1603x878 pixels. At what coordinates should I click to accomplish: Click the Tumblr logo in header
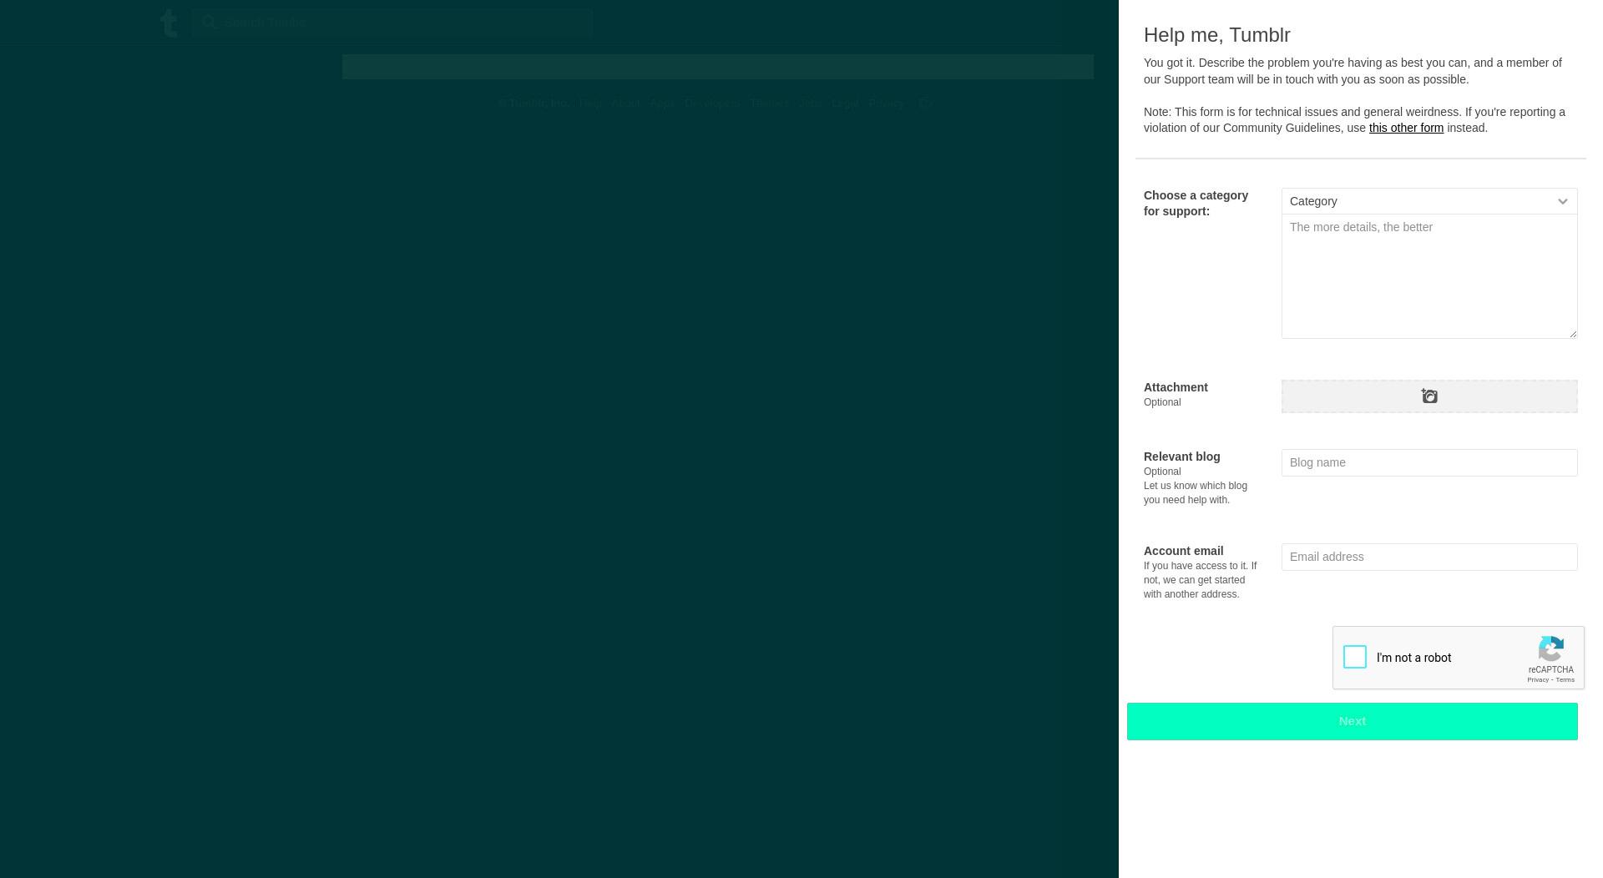pos(169,23)
